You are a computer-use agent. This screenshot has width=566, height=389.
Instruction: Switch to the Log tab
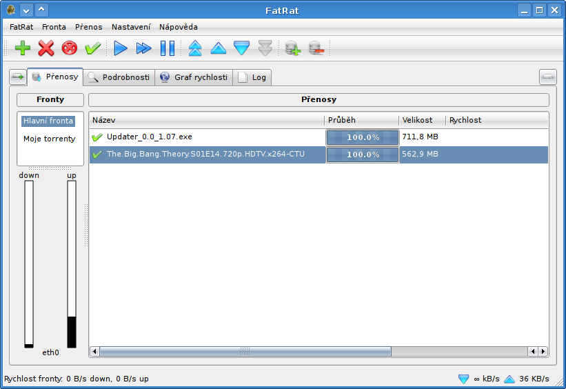(x=252, y=77)
